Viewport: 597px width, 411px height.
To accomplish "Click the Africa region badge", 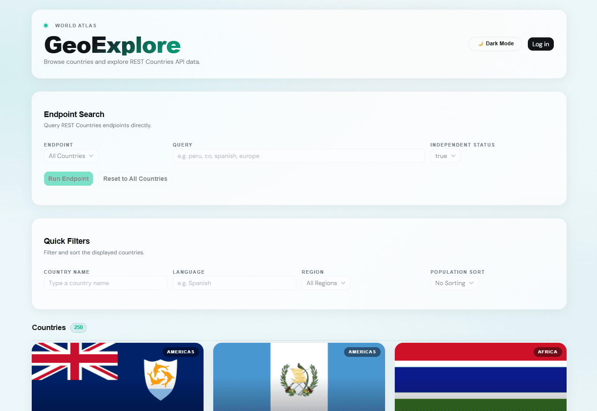I will (547, 352).
